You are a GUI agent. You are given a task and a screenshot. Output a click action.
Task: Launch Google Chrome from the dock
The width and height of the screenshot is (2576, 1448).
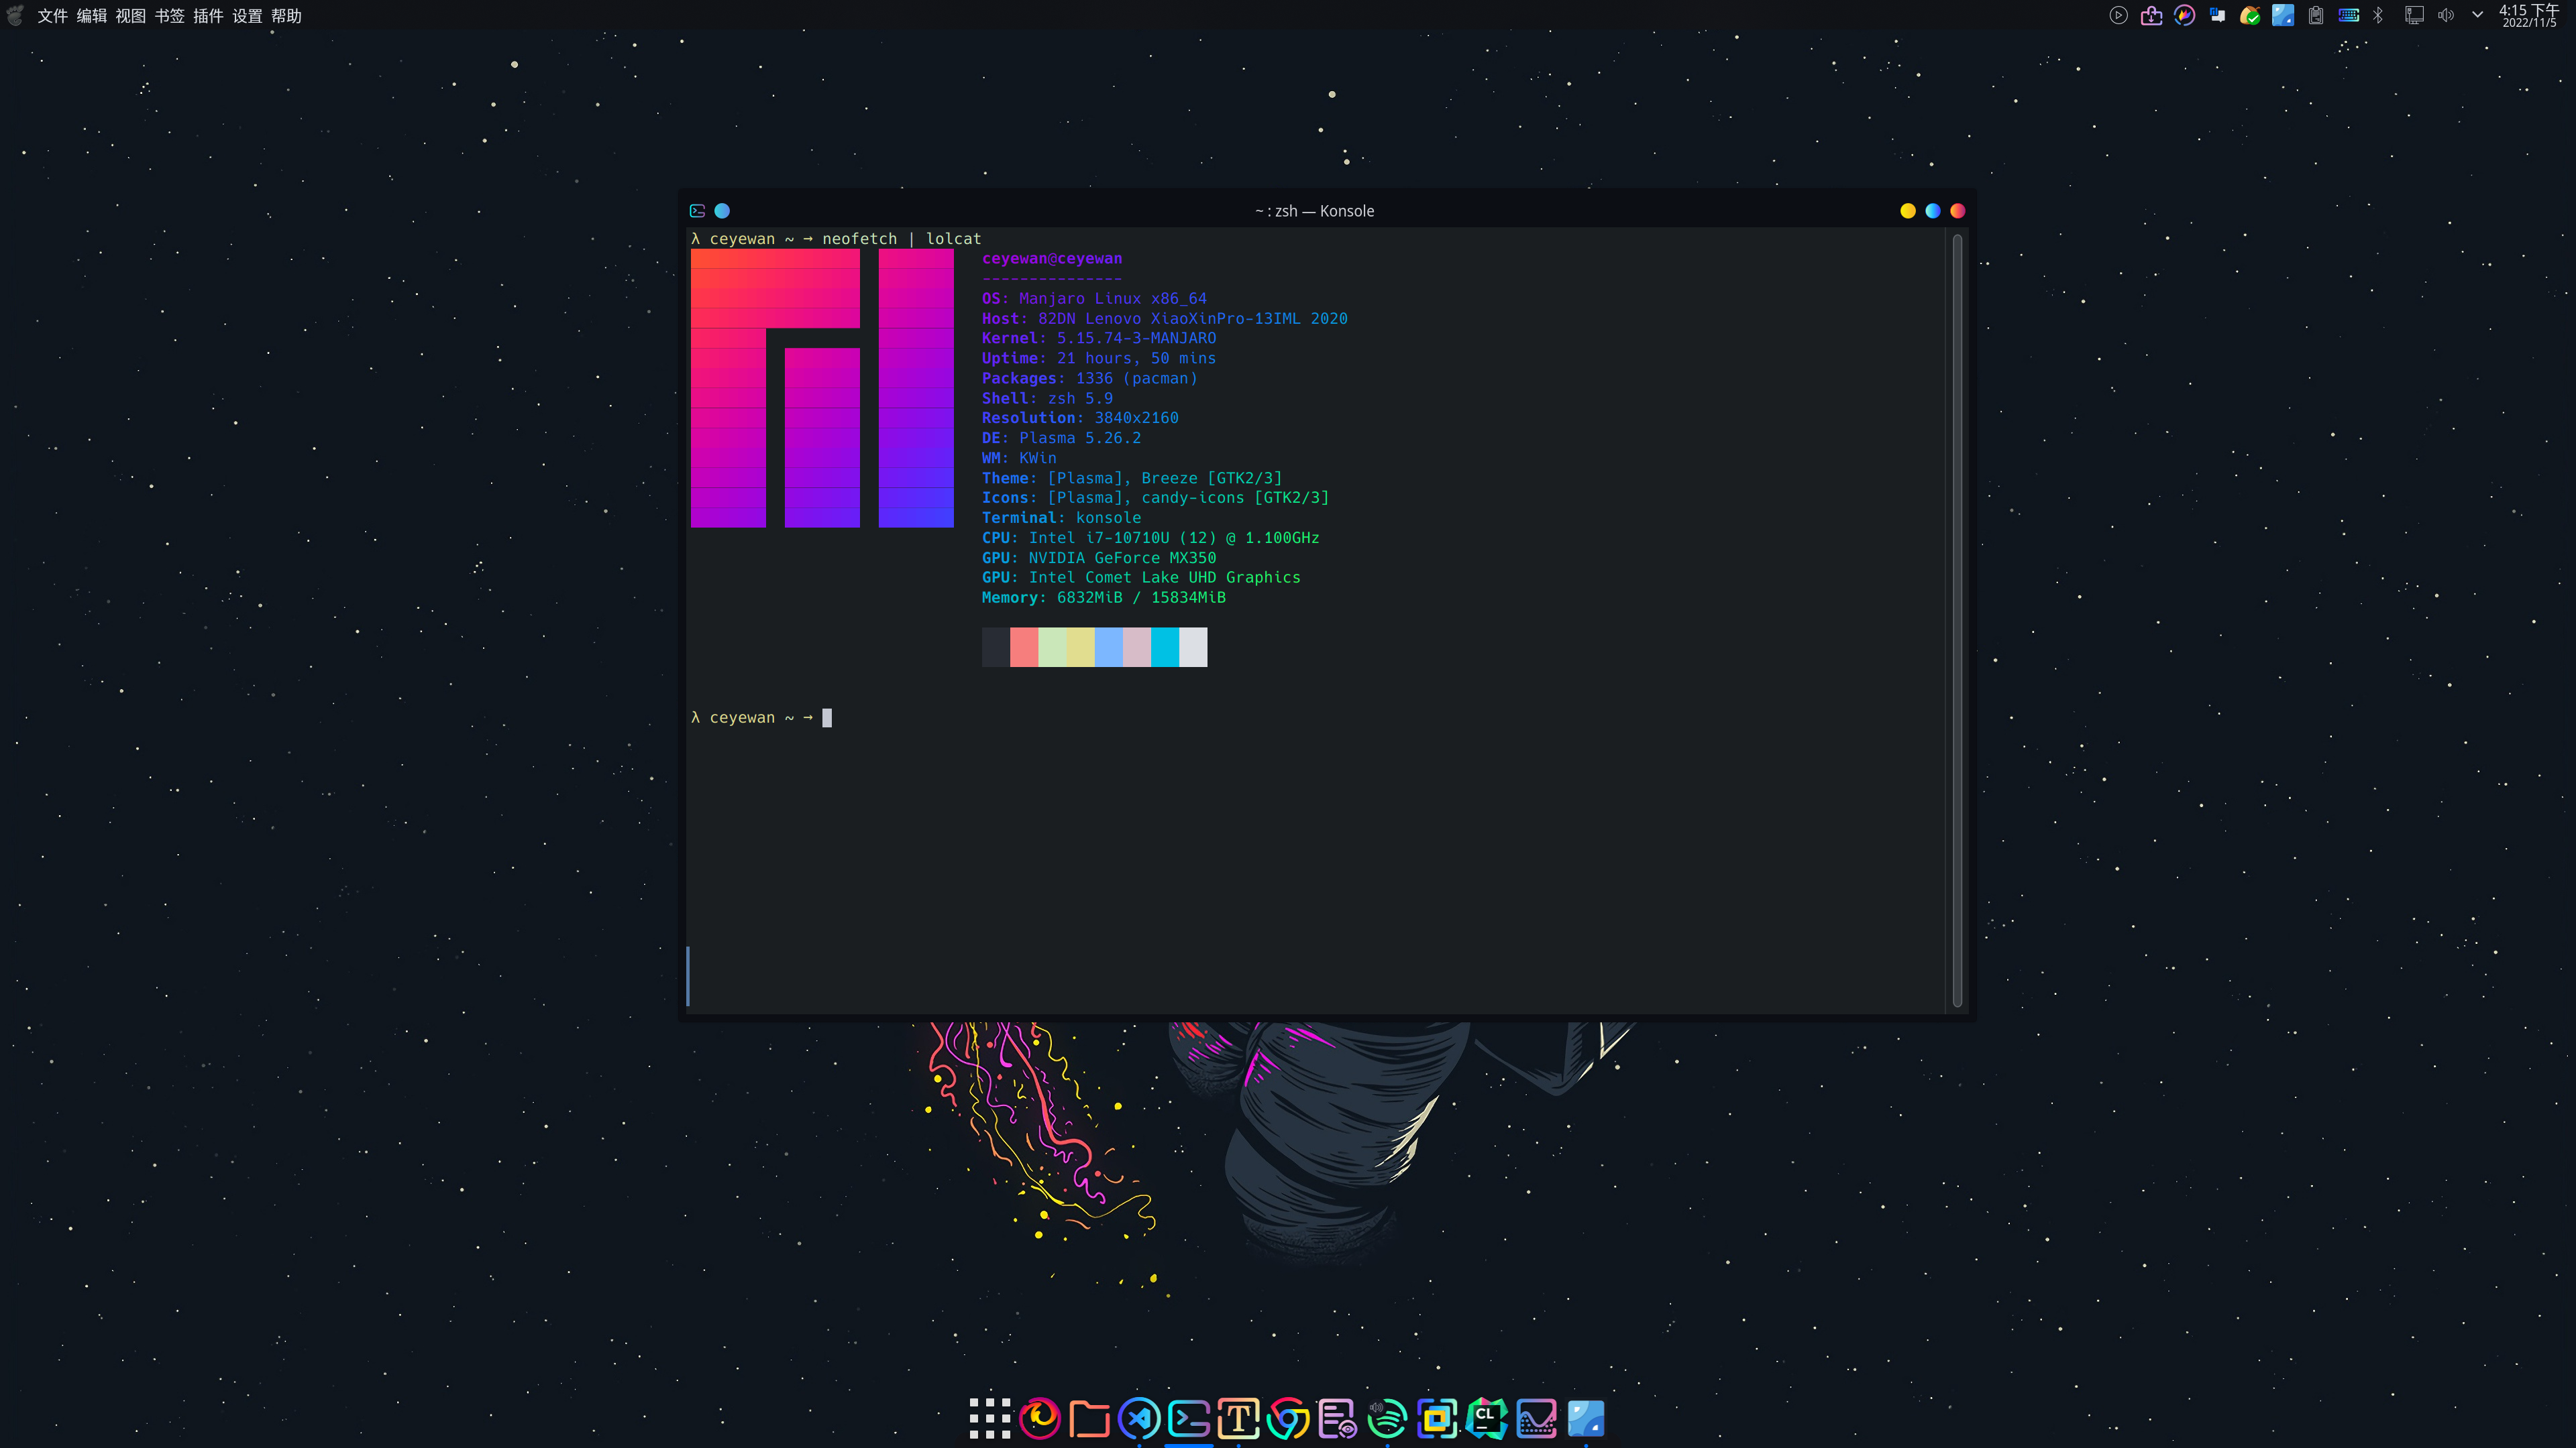1288,1418
